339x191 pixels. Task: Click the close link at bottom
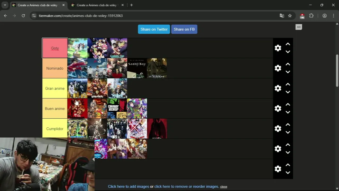coord(224,187)
